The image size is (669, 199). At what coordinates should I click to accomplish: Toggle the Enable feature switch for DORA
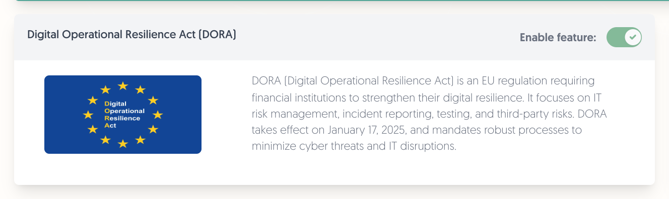624,37
